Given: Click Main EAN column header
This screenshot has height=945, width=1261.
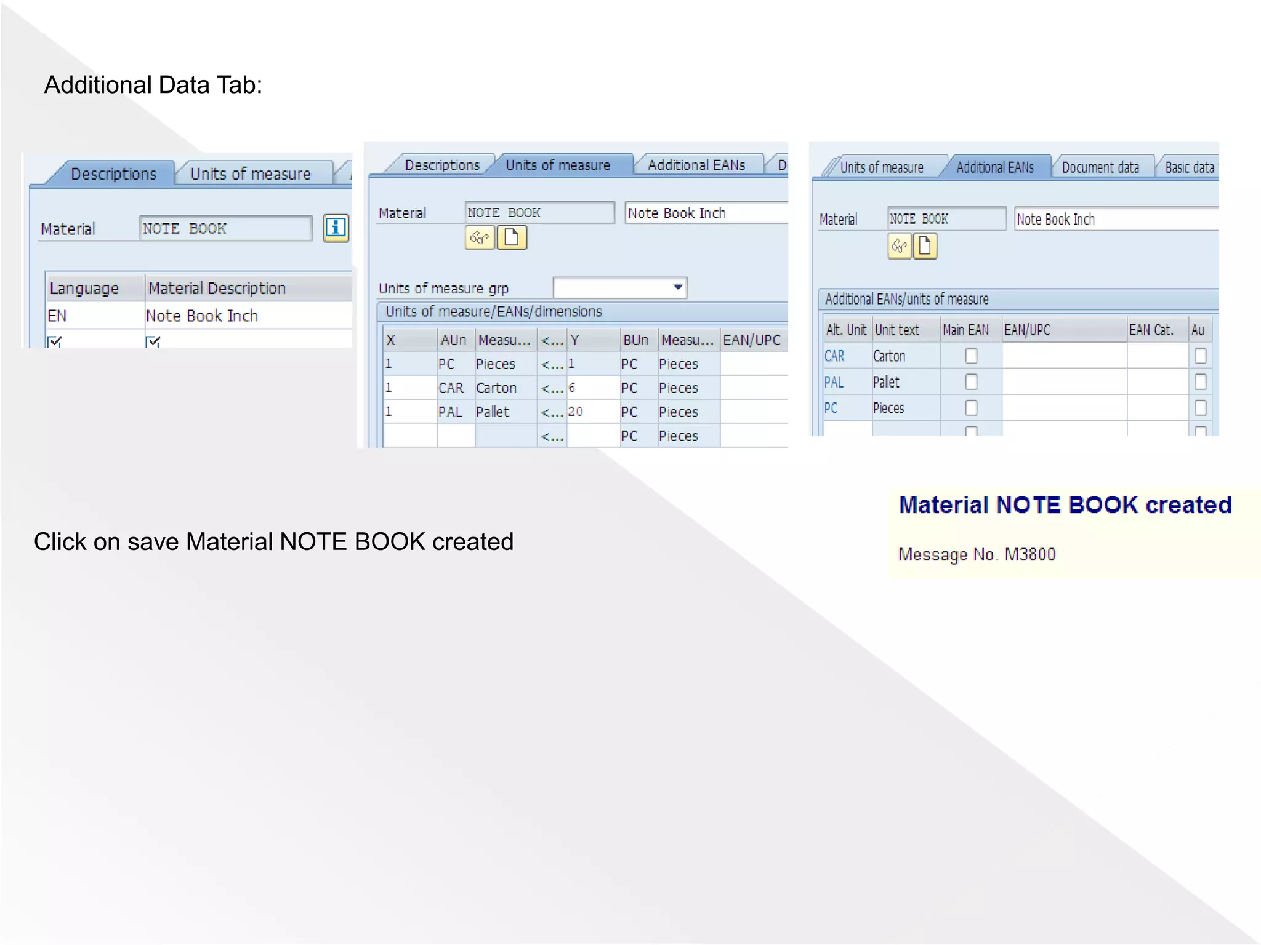Looking at the screenshot, I should pos(971,330).
